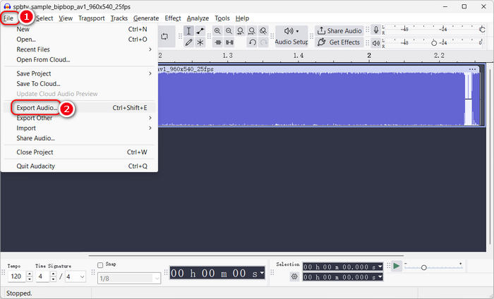The image size is (494, 299).
Task: Open the Tracks menu
Action: (x=119, y=18)
